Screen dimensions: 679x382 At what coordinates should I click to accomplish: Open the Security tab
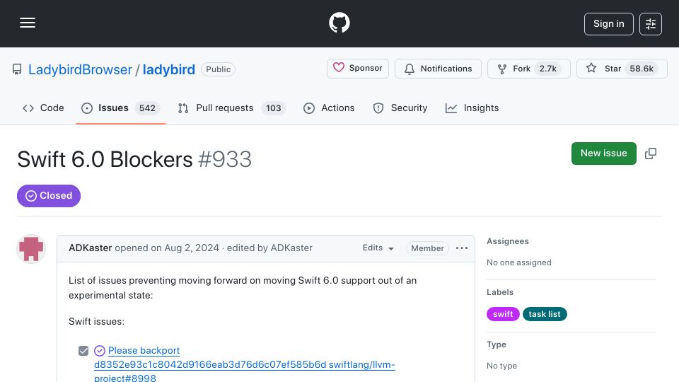point(400,108)
